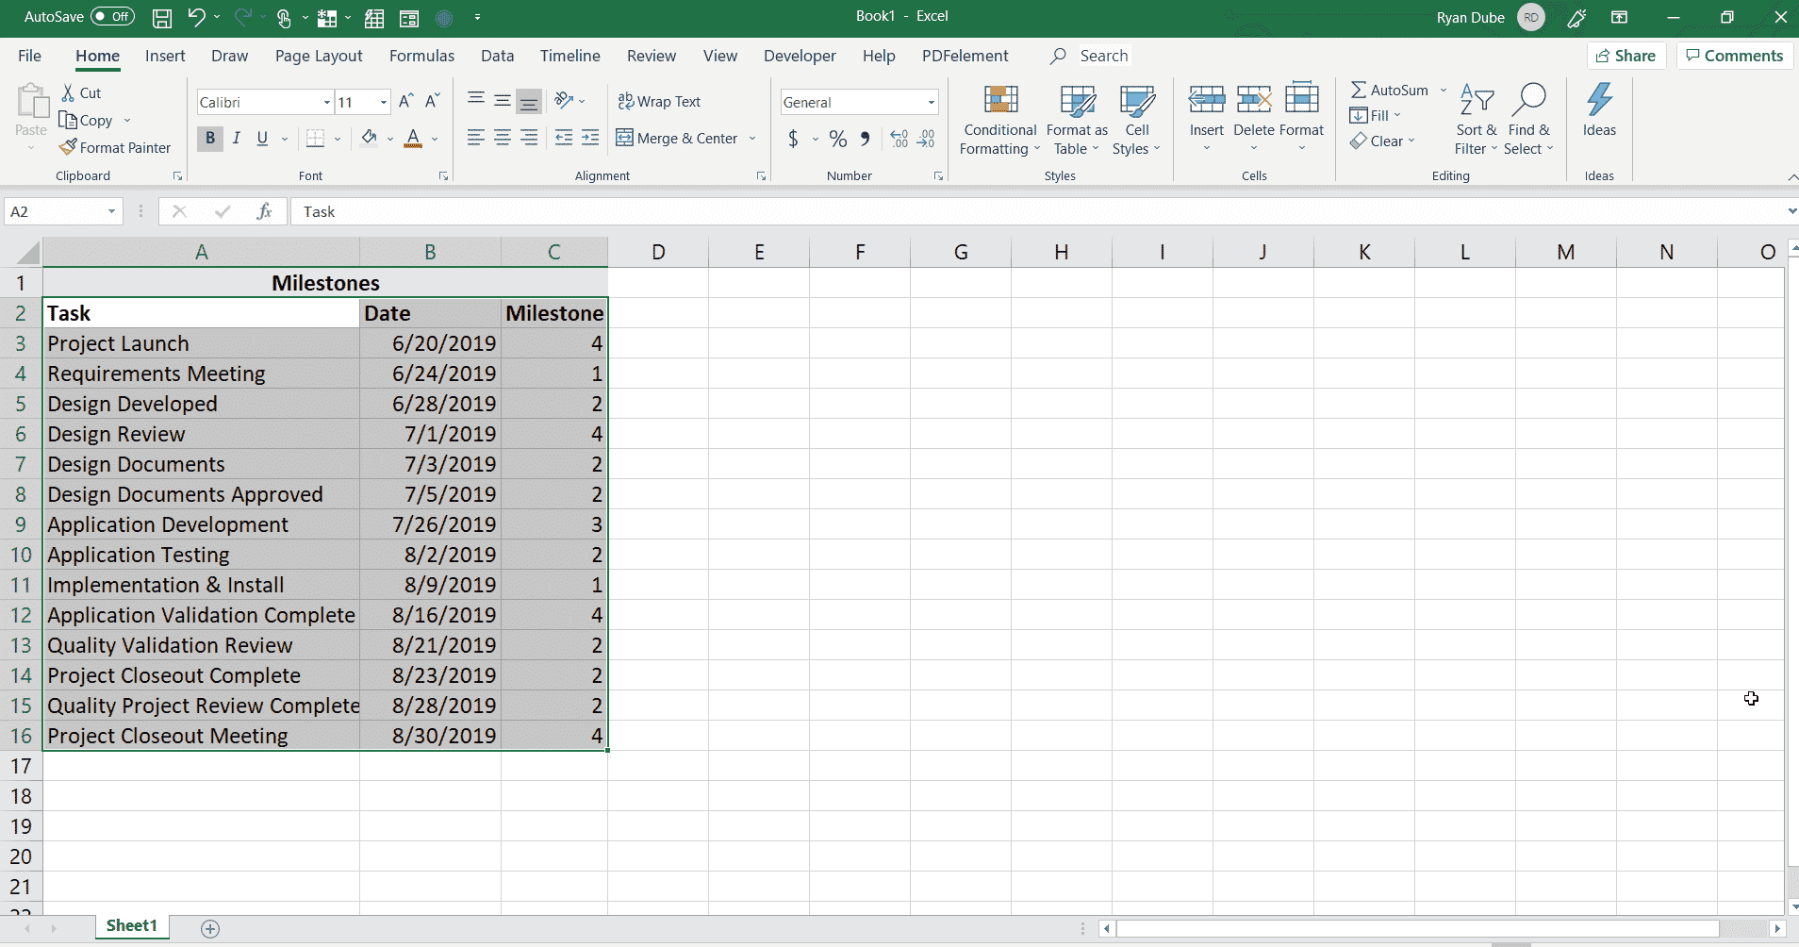Viewport: 1799px width, 947px height.
Task: Expand the General number format dropdown
Action: (931, 102)
